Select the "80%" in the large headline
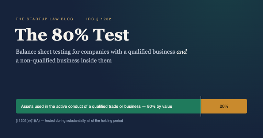 [x=70, y=35]
